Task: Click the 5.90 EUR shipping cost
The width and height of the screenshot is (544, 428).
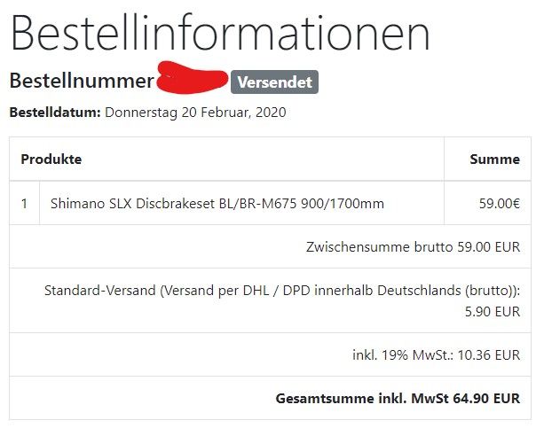Action: [x=493, y=312]
